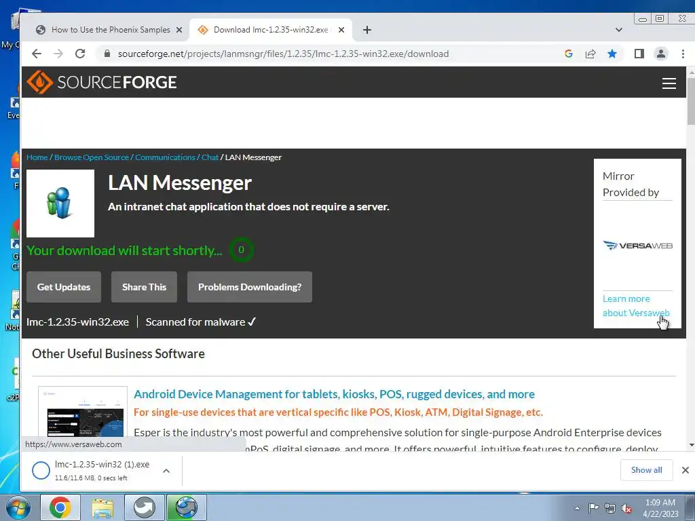Share this page via the share icon

coord(590,54)
